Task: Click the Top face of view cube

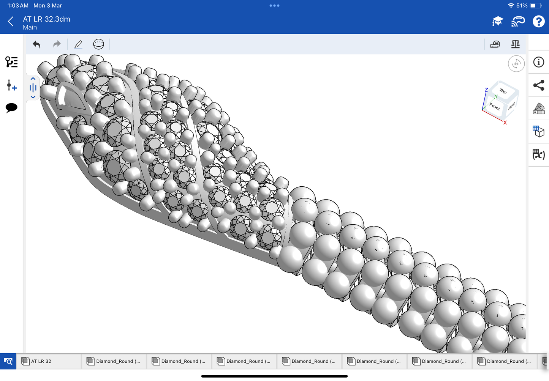Action: pos(503,91)
